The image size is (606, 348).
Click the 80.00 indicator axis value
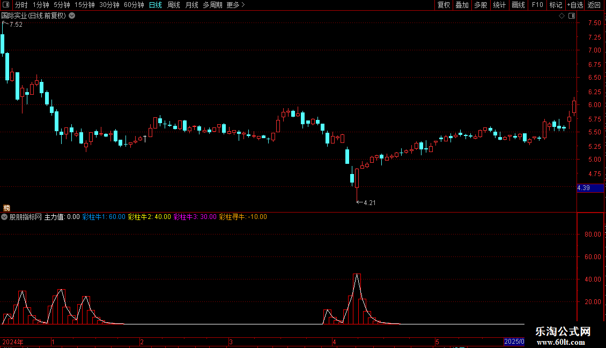pos(593,234)
